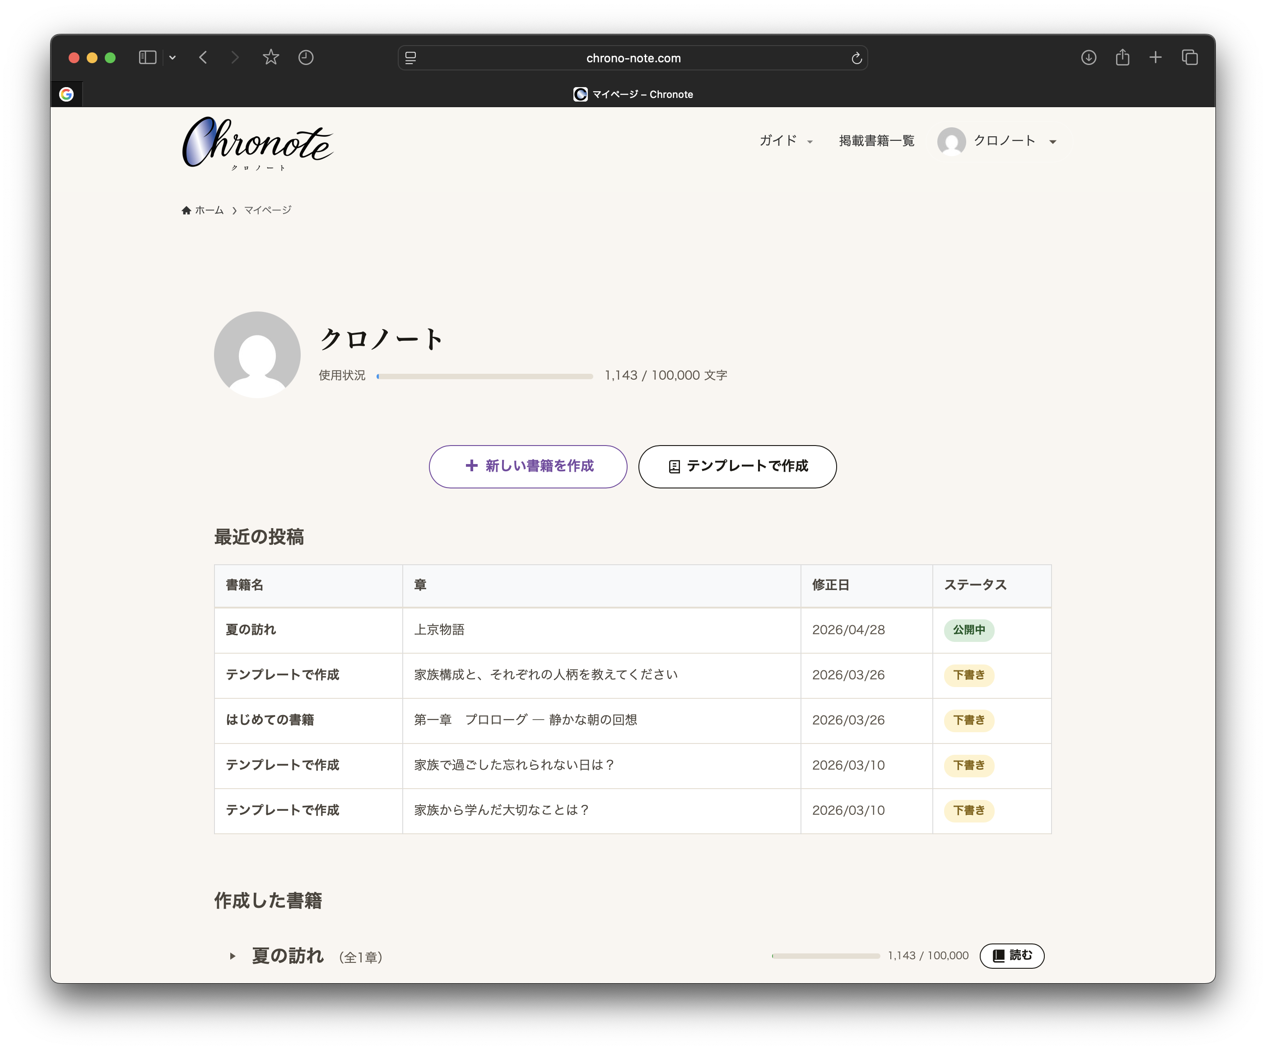Click the 1,143 / 100,000 文字 count
The height and width of the screenshot is (1050, 1266).
[x=666, y=376]
